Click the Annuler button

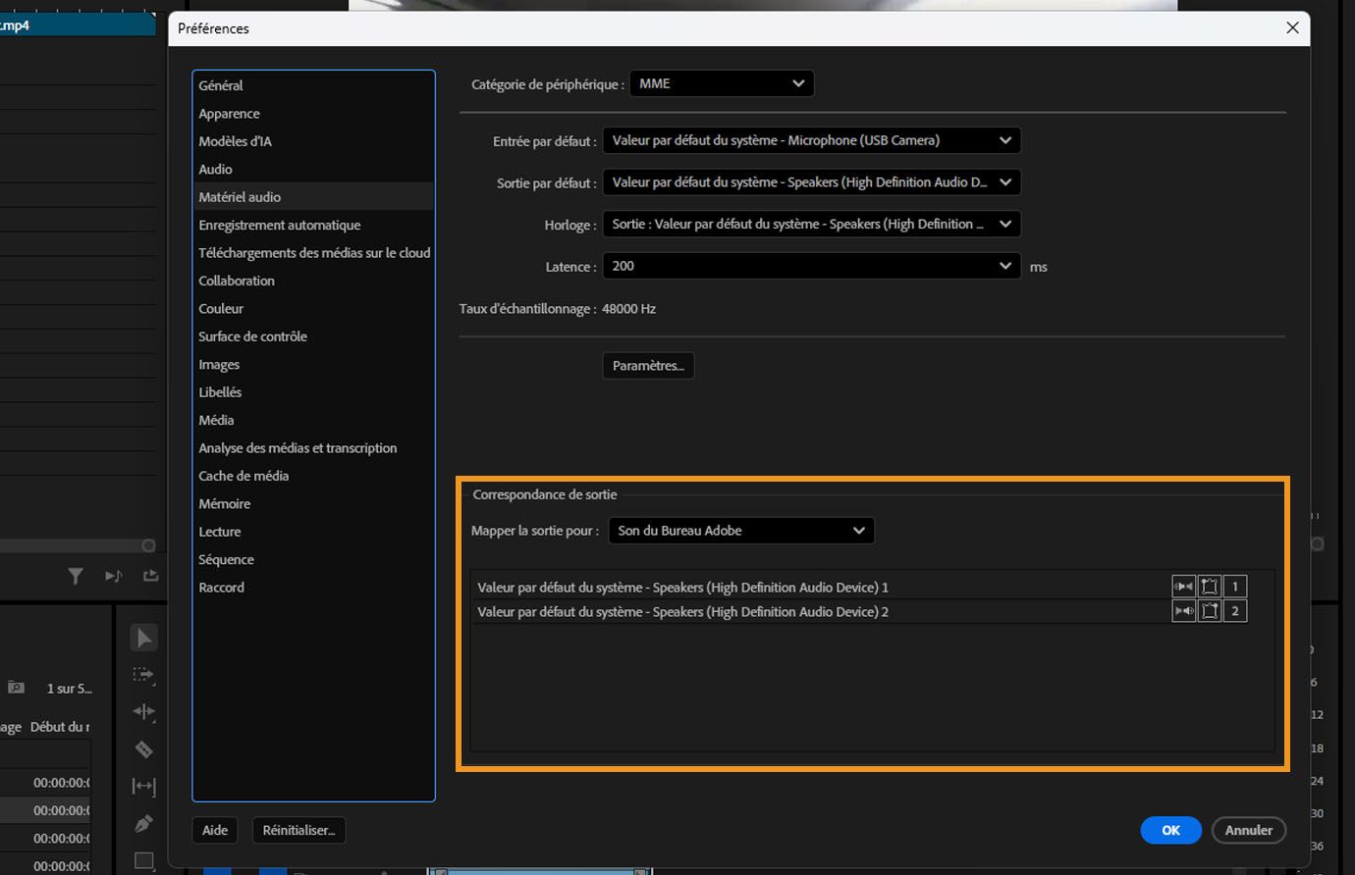(x=1249, y=830)
